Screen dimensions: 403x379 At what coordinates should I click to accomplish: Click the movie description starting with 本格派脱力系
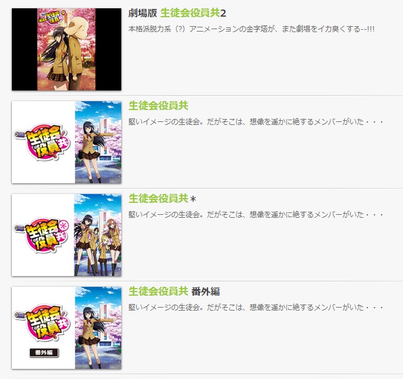251,29
